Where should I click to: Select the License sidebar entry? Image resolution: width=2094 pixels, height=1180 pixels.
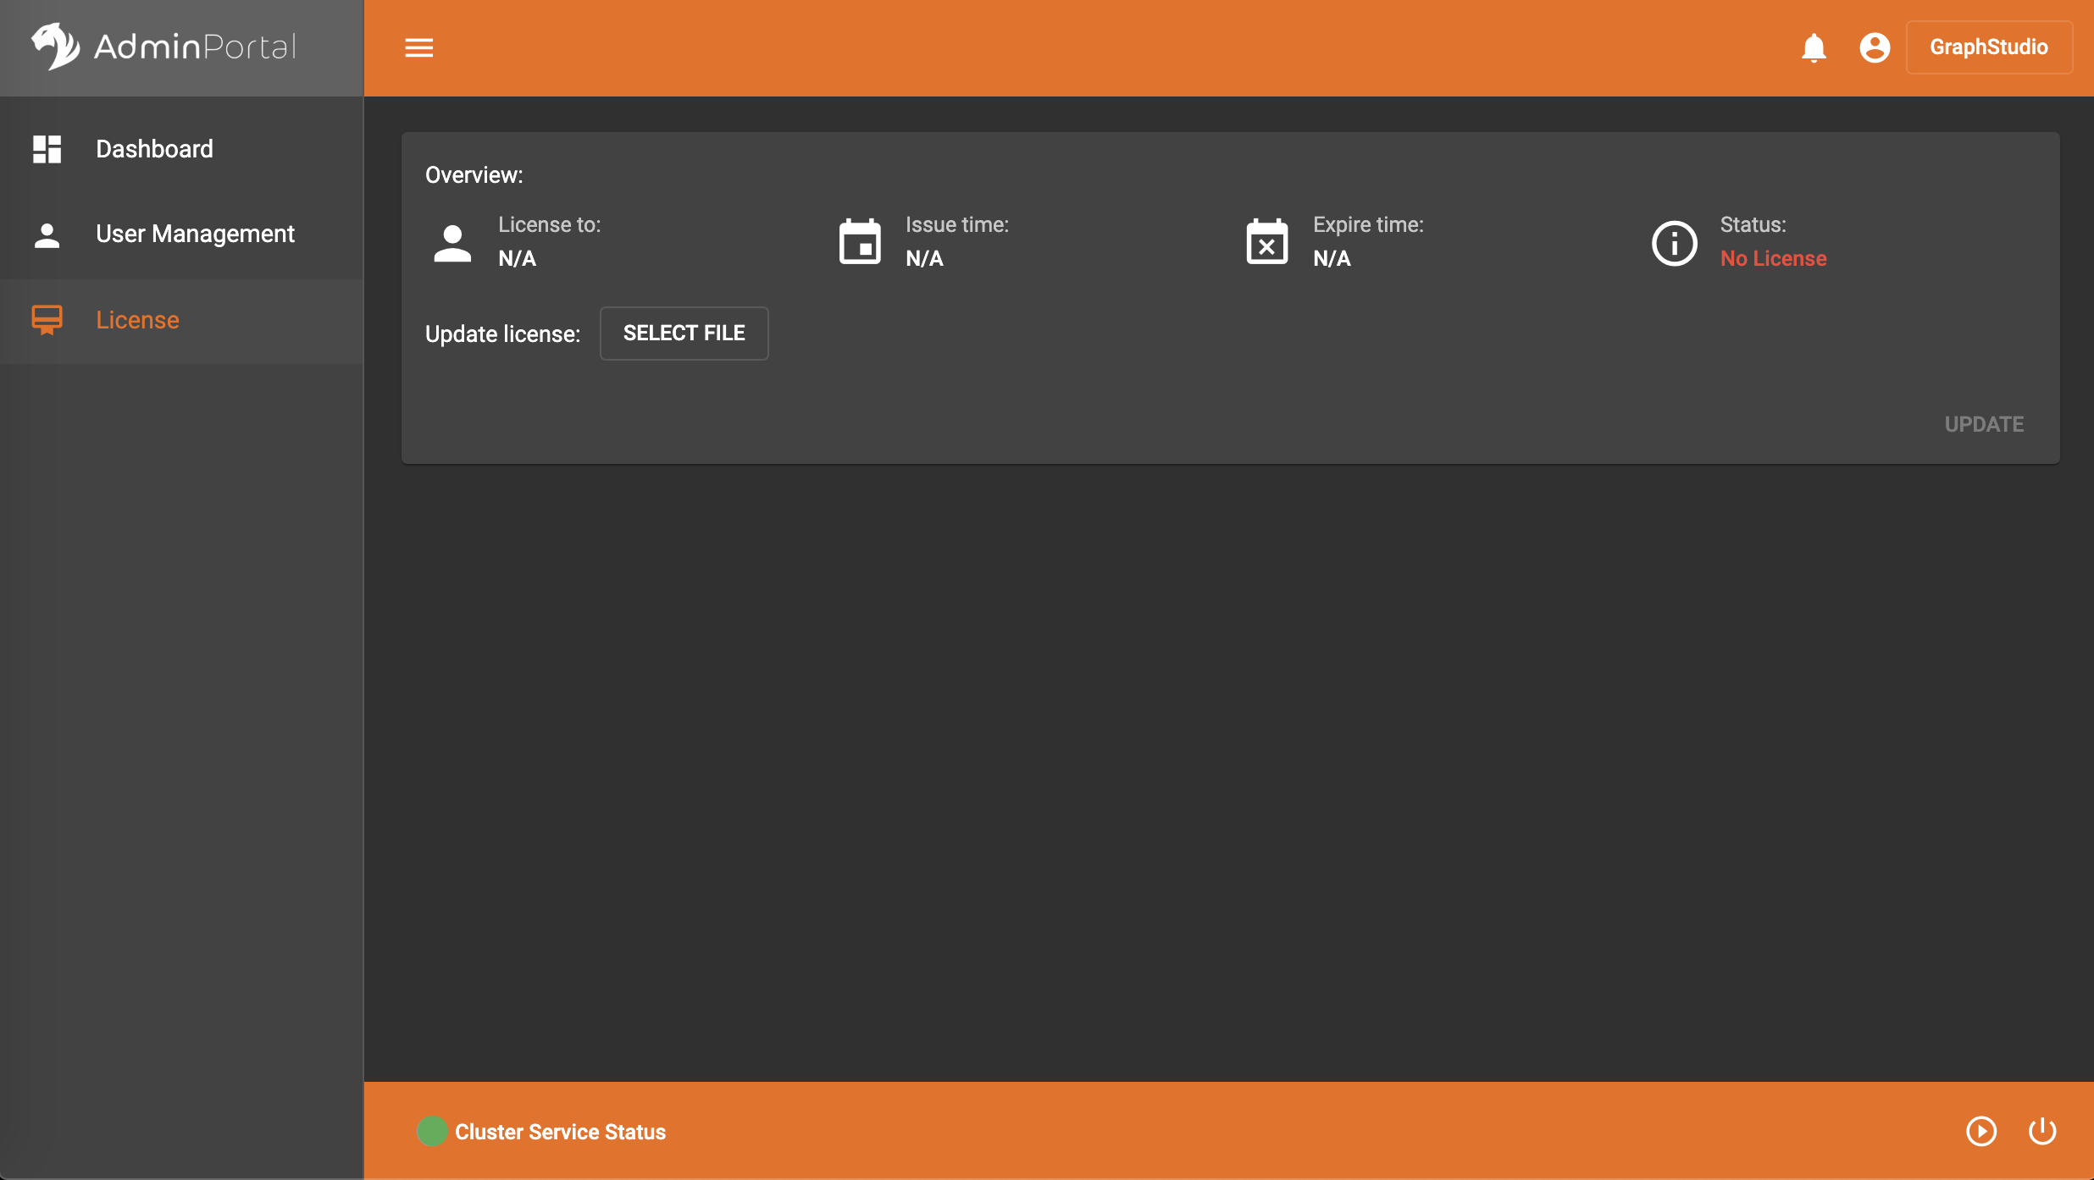click(137, 320)
